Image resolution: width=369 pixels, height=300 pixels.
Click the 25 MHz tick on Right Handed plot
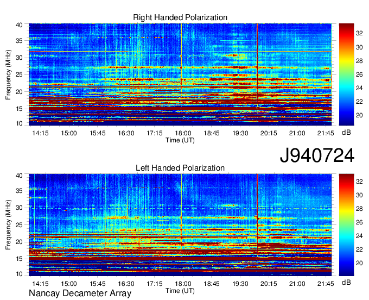click(x=19, y=75)
